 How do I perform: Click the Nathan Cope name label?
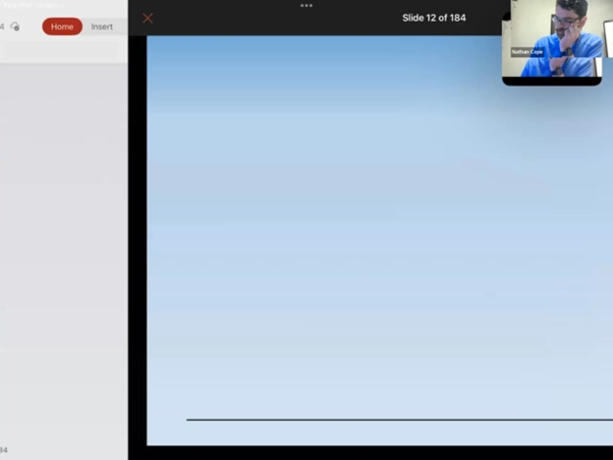tap(528, 52)
